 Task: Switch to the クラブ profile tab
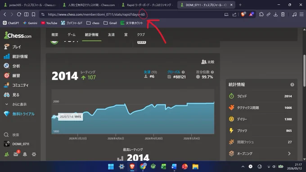coord(141,35)
